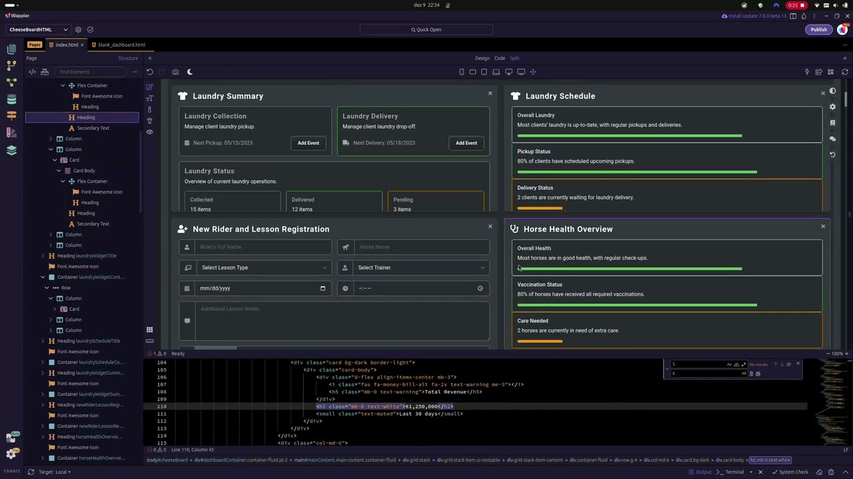This screenshot has height=479, width=853.
Task: Click Install Update 7.0.0-beta.13 link
Action: point(754,16)
